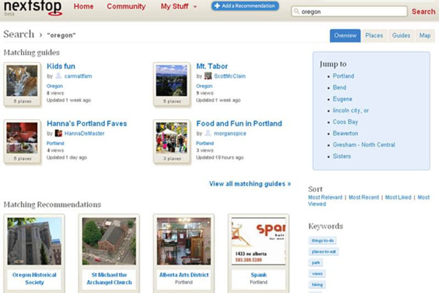
Task: Switch to the Map tab
Action: coord(425,36)
